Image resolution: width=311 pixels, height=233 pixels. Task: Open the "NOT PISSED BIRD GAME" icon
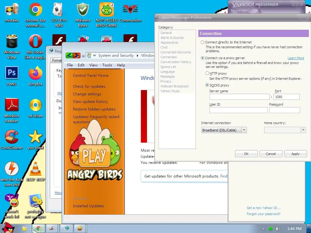[107, 15]
